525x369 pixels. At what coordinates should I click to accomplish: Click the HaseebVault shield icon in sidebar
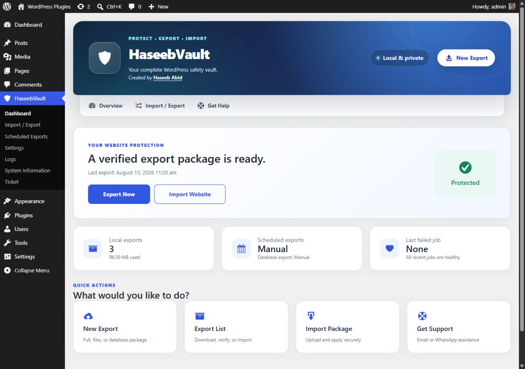[7, 98]
